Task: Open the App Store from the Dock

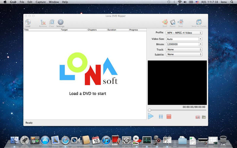Action: point(45,140)
